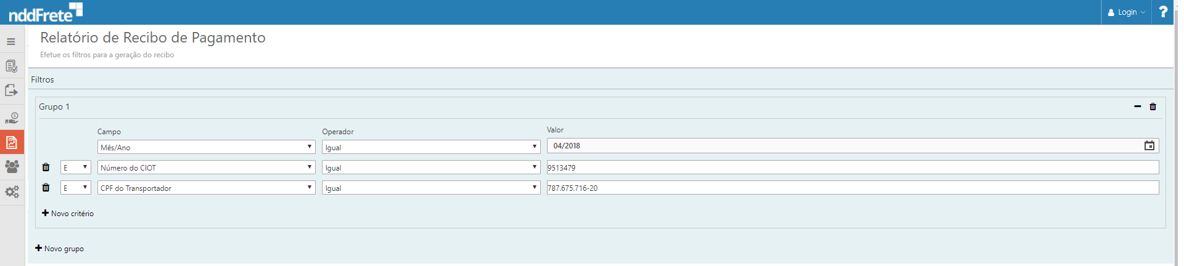The height and width of the screenshot is (266, 1184).
Task: Click the Relatório de Recibo de Pagamento title
Action: (x=153, y=38)
